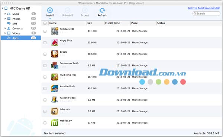Image resolution: width=223 pixels, height=137 pixels.
Task: Sort by the Size column header
Action: (95, 23)
